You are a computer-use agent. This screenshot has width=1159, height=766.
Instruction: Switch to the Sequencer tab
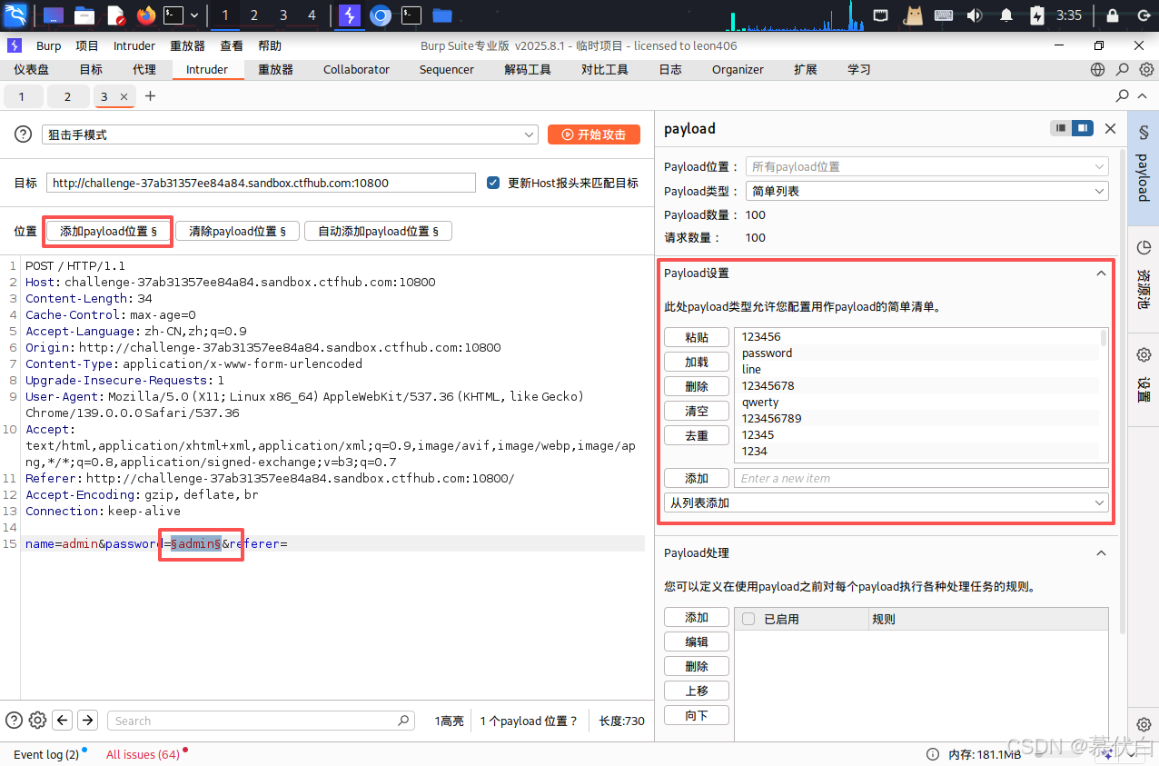446,69
